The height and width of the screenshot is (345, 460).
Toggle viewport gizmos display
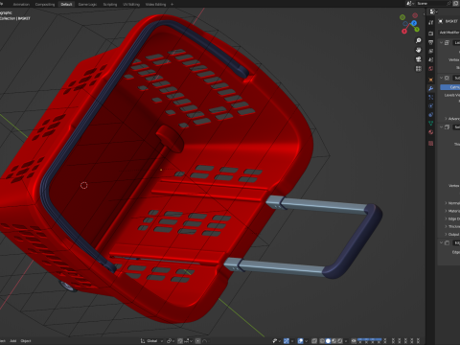click(x=287, y=341)
